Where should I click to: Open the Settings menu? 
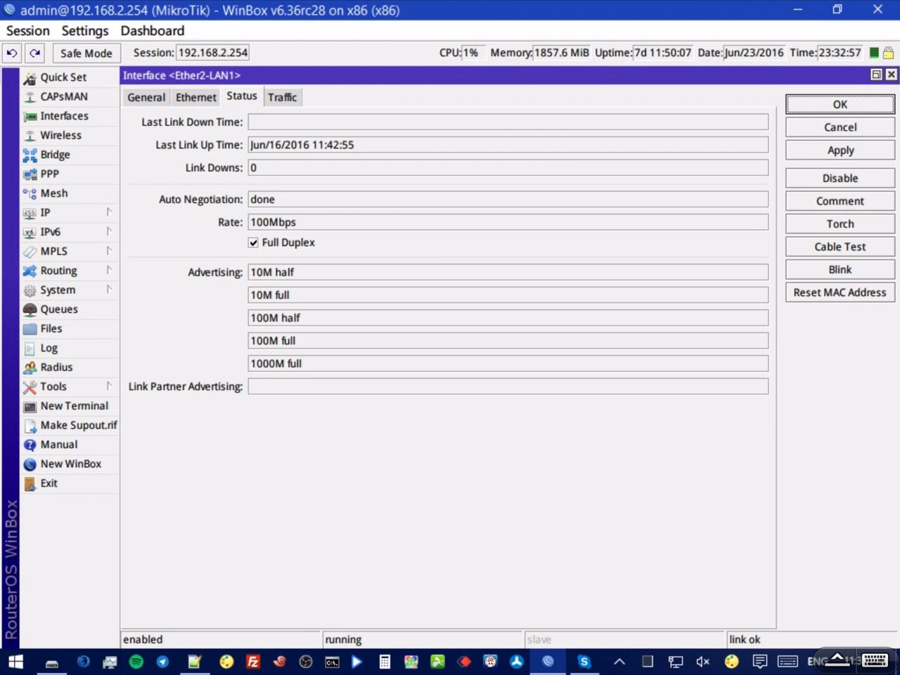click(x=85, y=31)
